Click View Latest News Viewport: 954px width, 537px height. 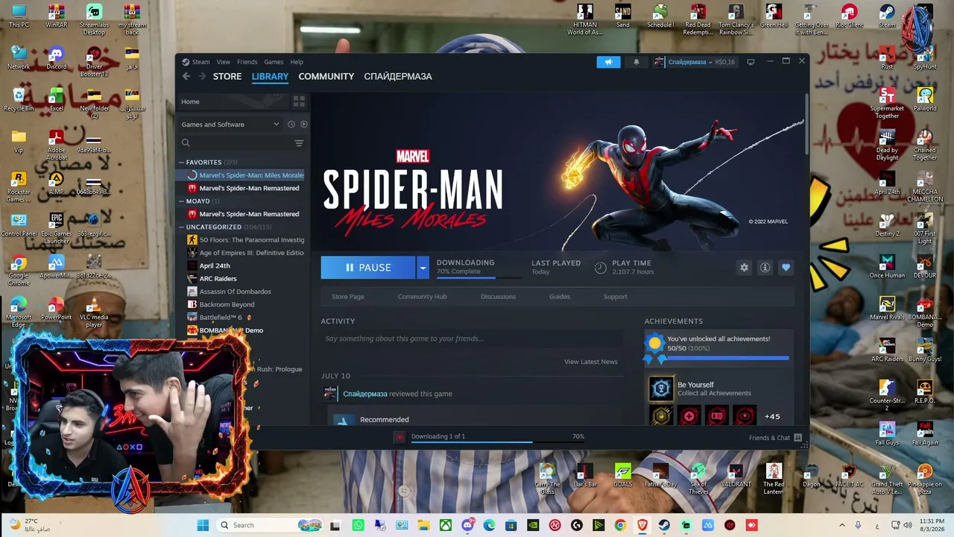pyautogui.click(x=591, y=362)
